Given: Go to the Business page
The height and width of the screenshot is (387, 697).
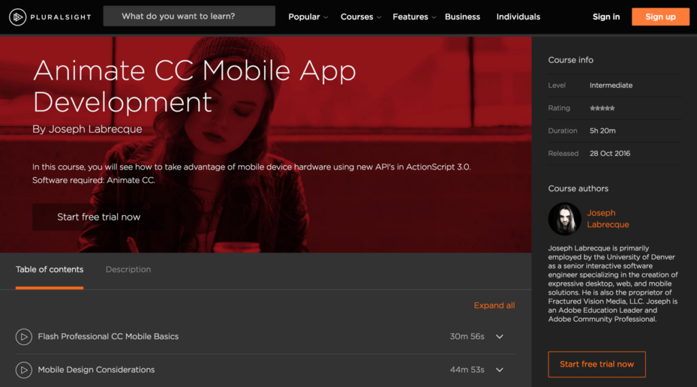Looking at the screenshot, I should [x=462, y=17].
